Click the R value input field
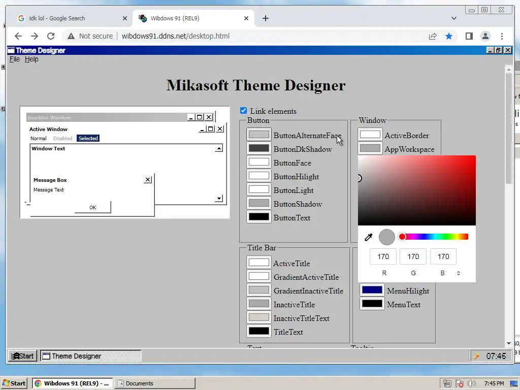Image resolution: width=520 pixels, height=390 pixels. click(x=383, y=256)
